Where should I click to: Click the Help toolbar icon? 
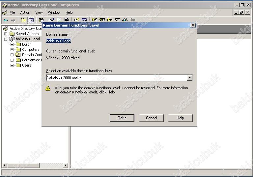pyautogui.click(x=77, y=20)
